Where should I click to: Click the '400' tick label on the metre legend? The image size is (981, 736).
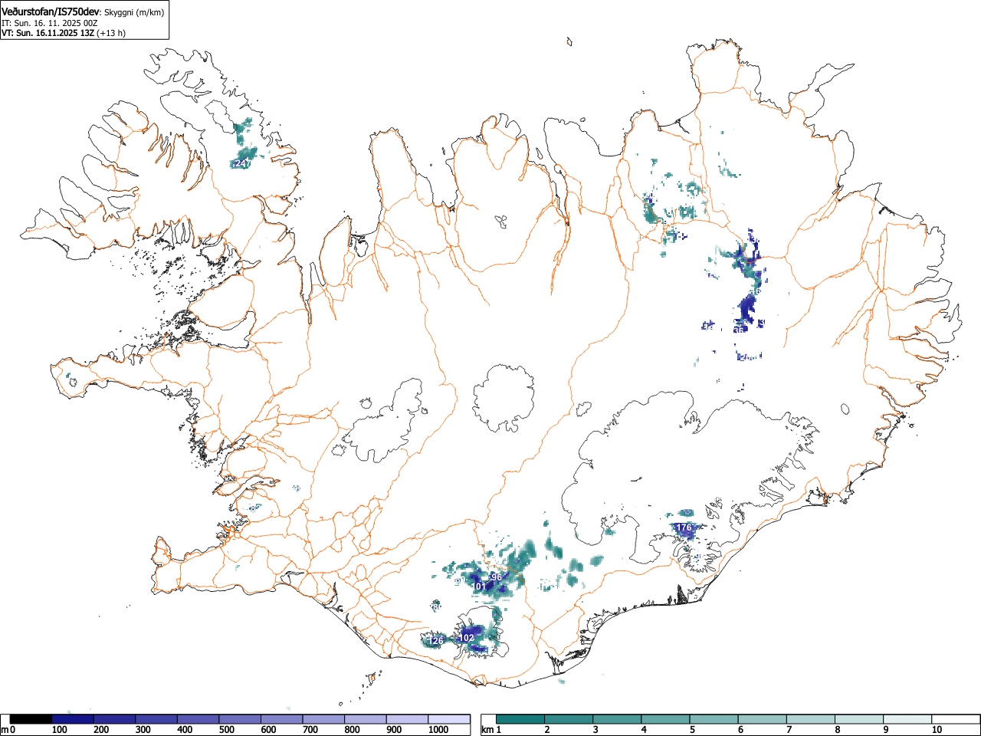coord(185,730)
